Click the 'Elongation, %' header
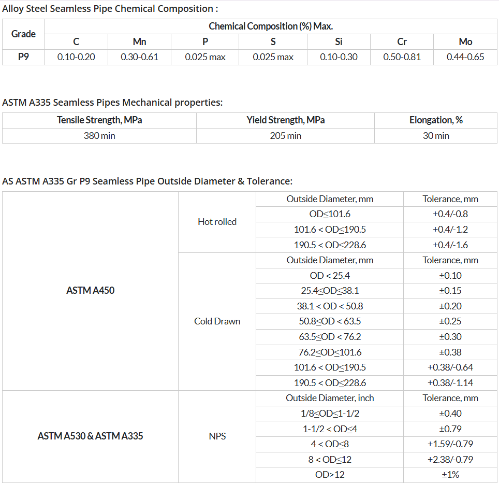Image resolution: width=499 pixels, height=483 pixels. point(436,120)
